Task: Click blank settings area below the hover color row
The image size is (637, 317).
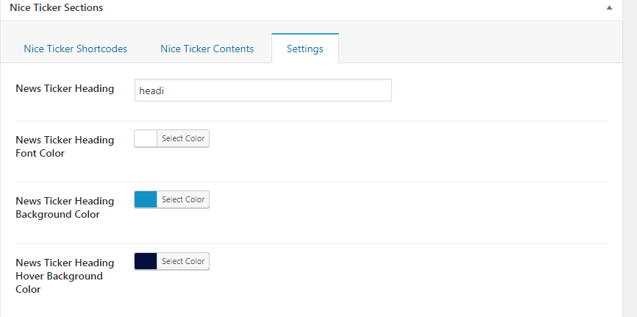Action: (368, 302)
